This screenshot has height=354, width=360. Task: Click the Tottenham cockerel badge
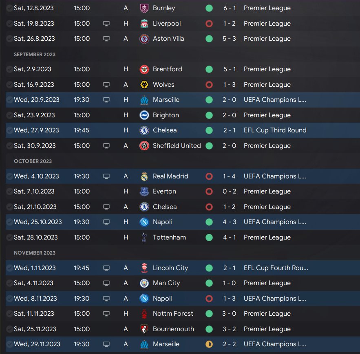pos(144,237)
